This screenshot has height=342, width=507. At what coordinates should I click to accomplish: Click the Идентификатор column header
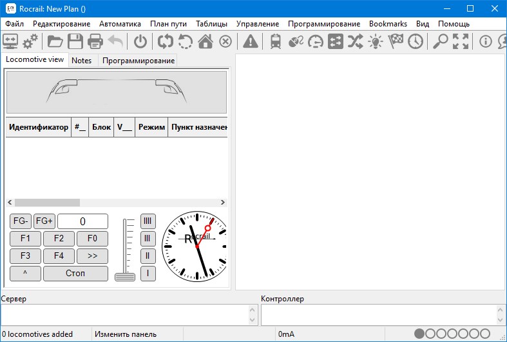click(38, 127)
